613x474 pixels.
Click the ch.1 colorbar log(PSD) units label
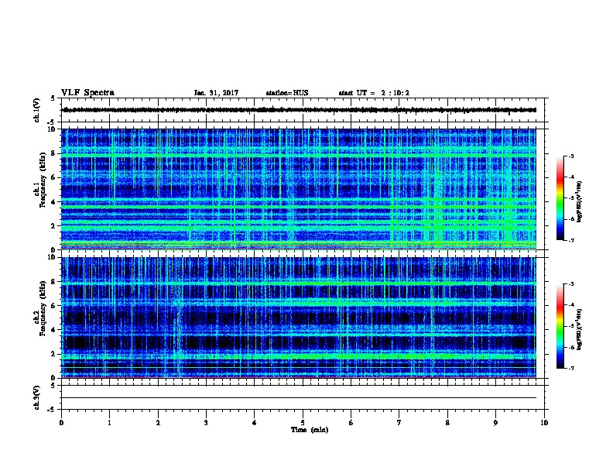point(580,202)
